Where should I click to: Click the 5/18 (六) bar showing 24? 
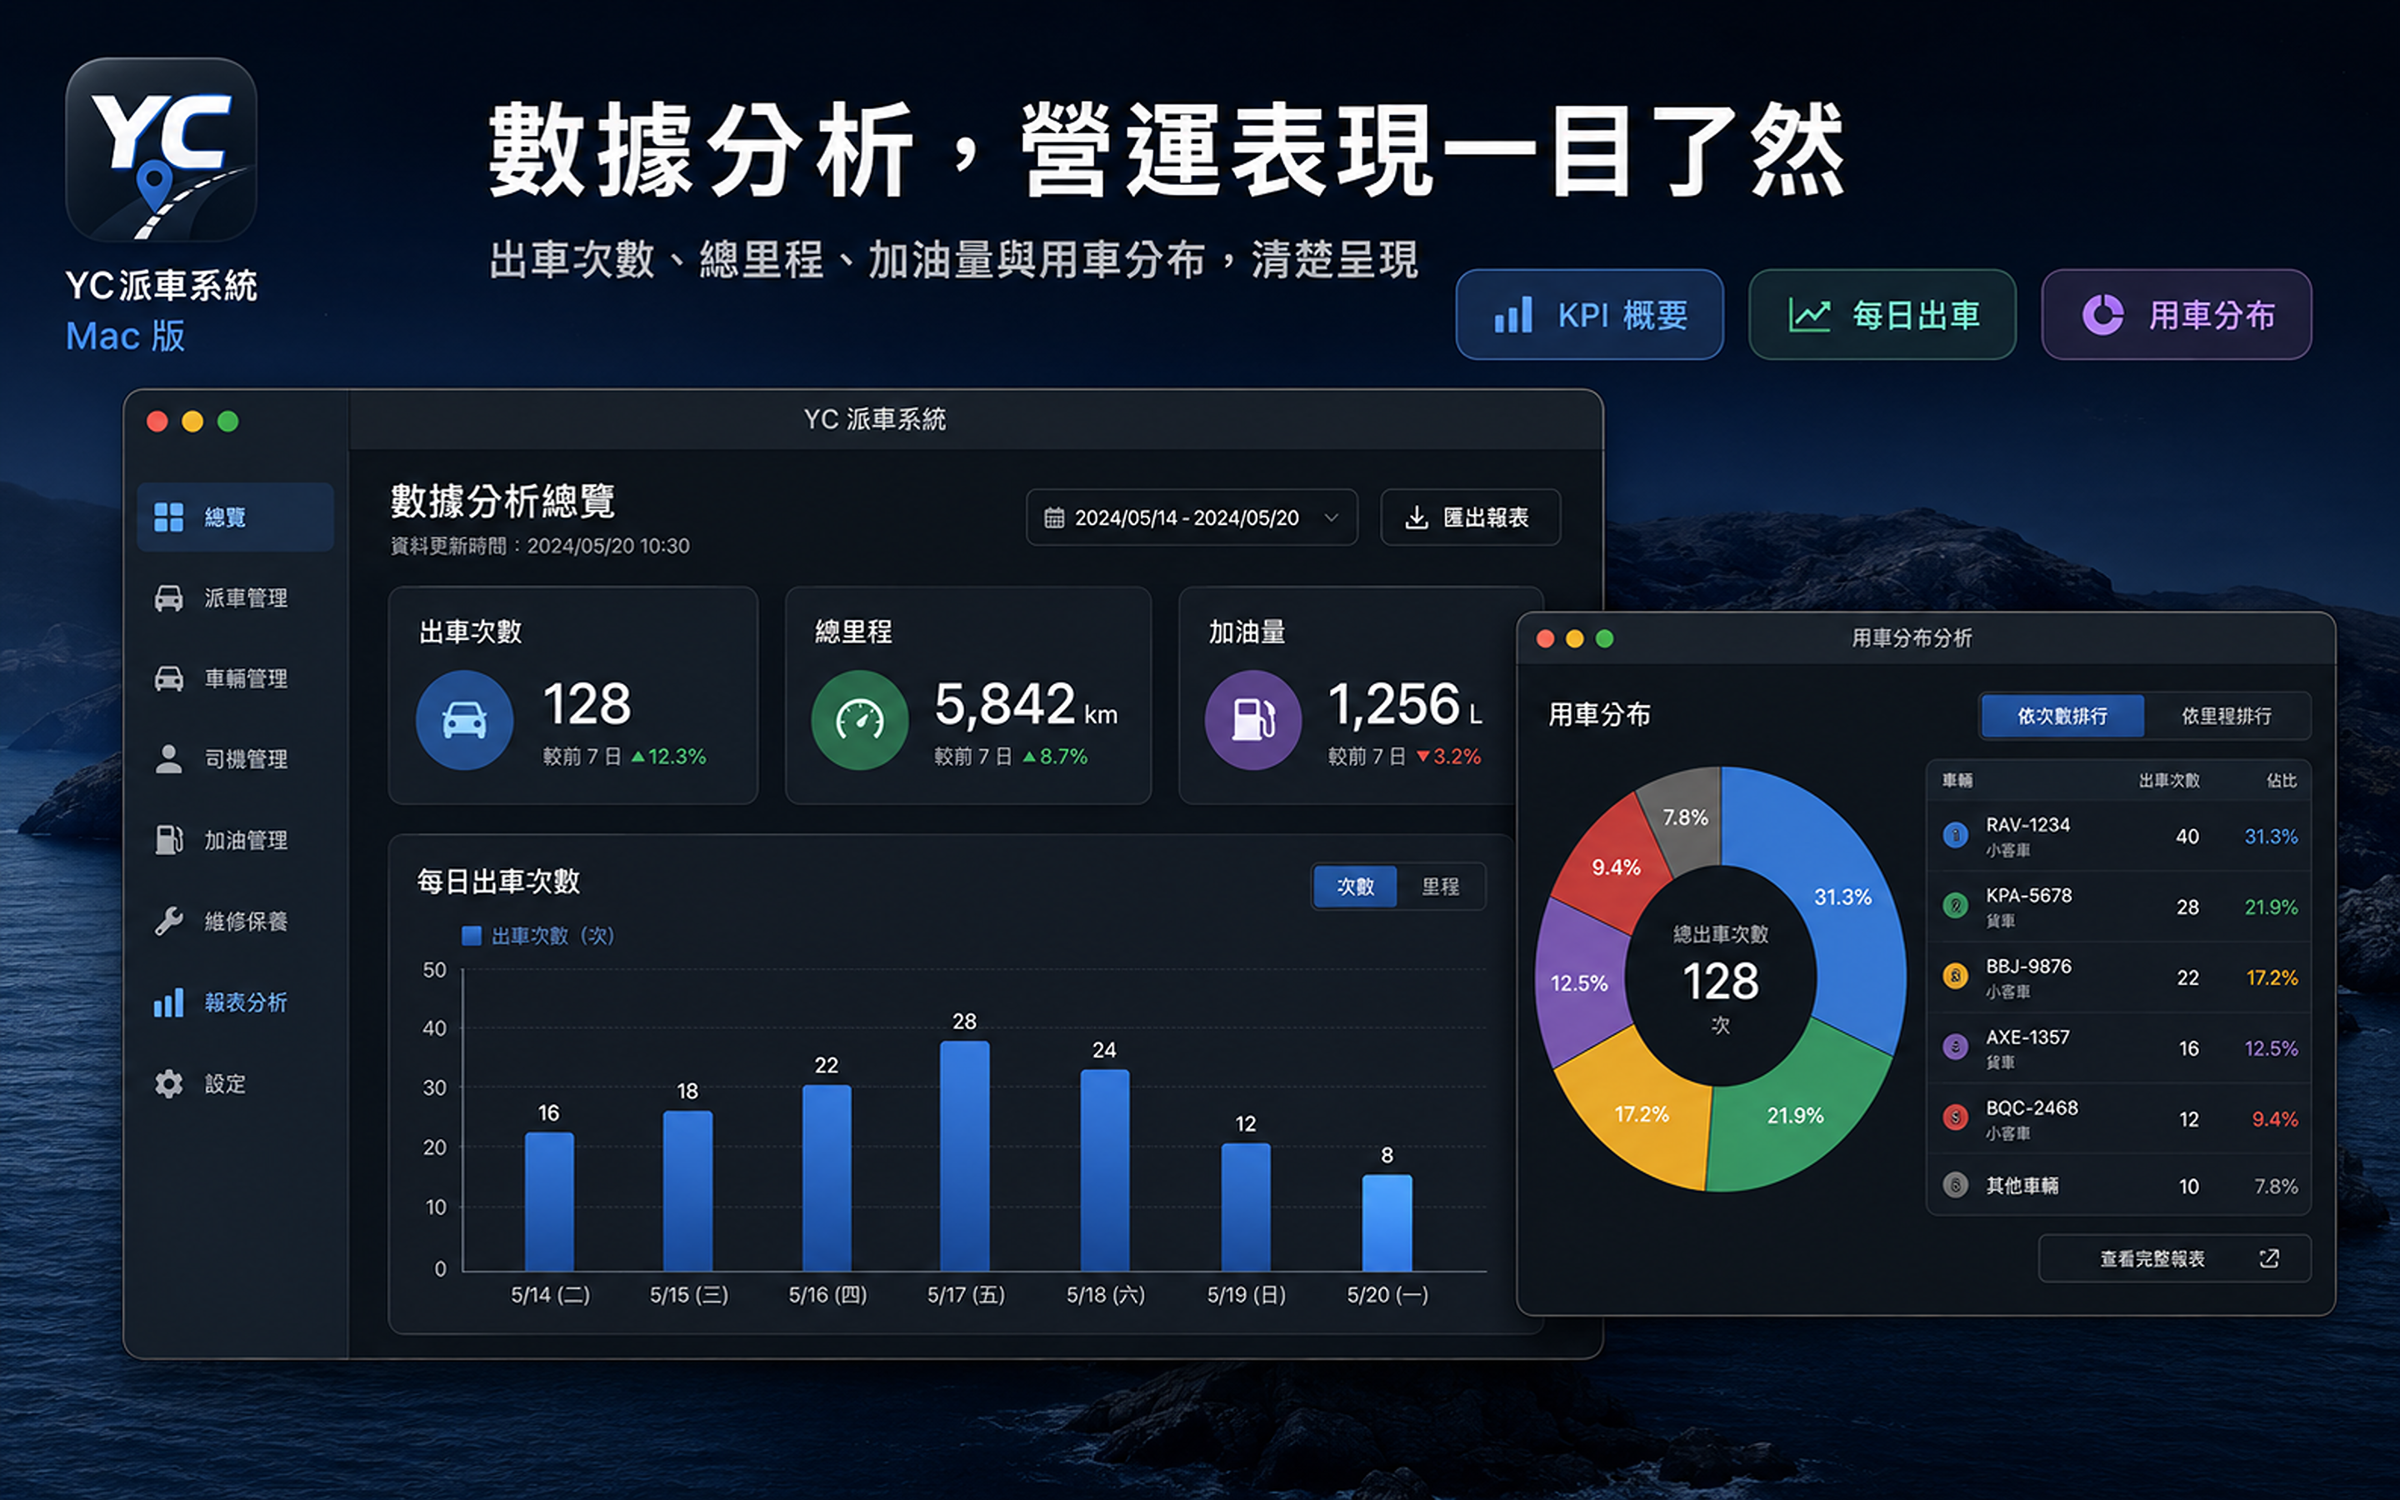point(1104,1171)
